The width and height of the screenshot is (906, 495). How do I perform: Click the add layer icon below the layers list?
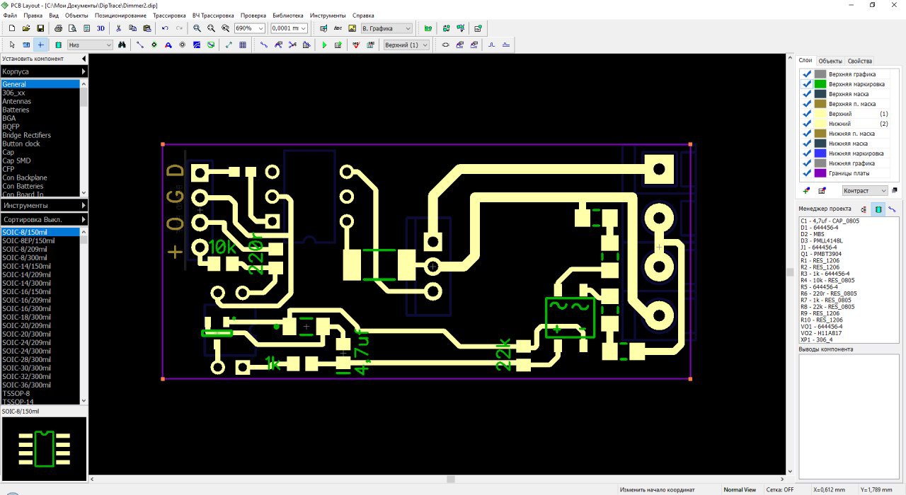click(x=808, y=190)
